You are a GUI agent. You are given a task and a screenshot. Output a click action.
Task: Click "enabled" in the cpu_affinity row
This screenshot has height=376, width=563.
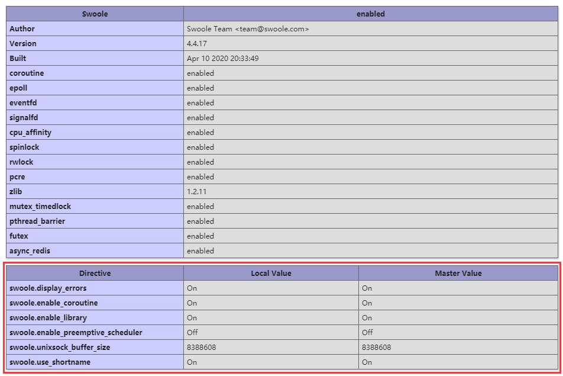coord(200,132)
